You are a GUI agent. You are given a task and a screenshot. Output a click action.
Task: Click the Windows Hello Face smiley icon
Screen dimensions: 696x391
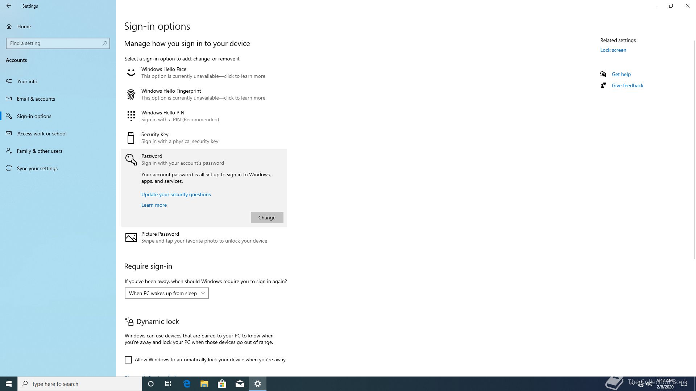(131, 72)
